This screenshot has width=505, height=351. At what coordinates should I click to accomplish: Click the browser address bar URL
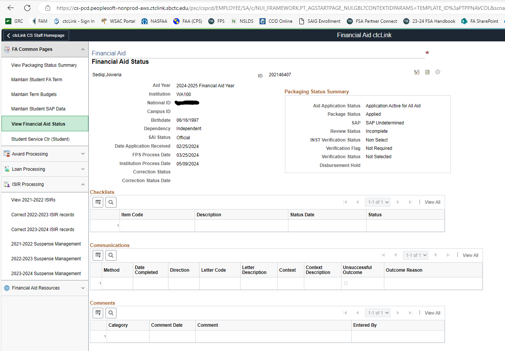280,8
